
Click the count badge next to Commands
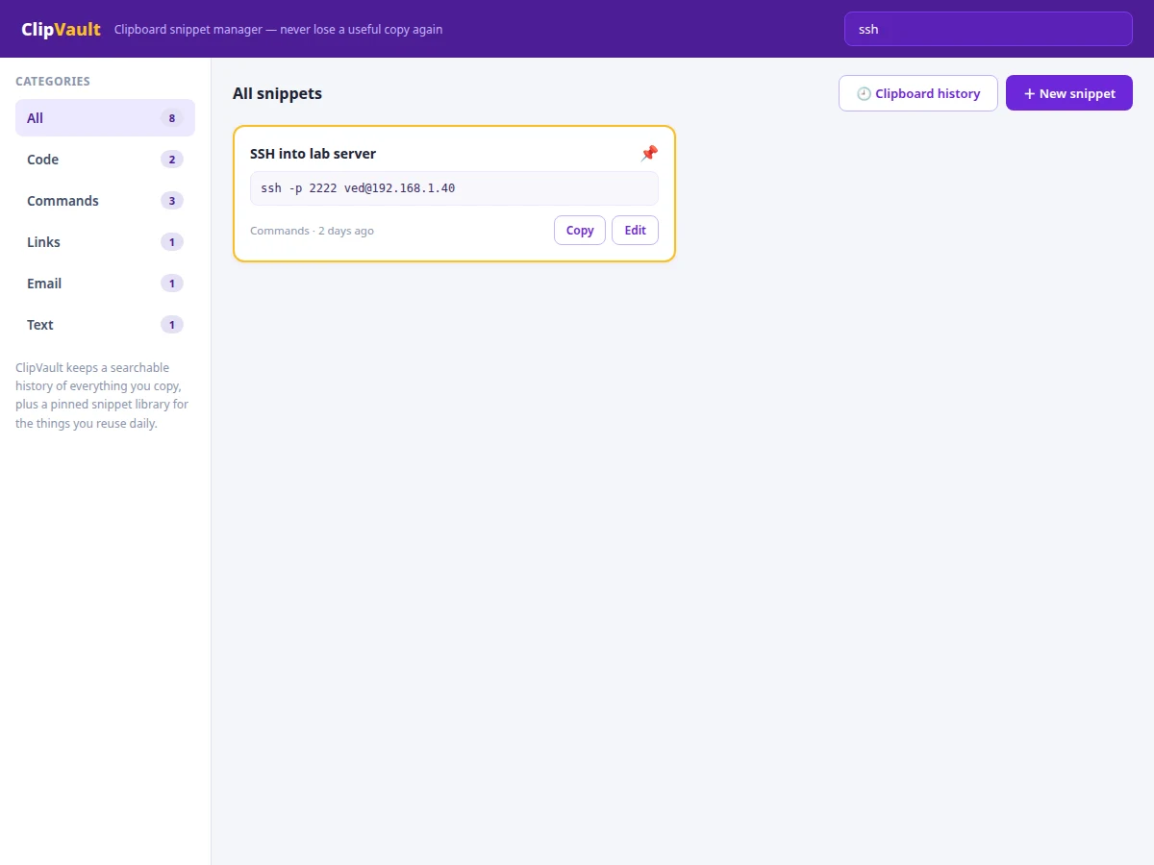[x=172, y=201]
